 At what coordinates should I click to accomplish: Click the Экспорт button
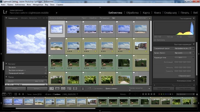(37, 89)
